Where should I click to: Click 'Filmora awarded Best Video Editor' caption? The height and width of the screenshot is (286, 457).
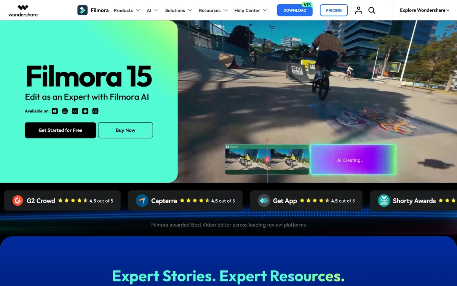click(228, 225)
